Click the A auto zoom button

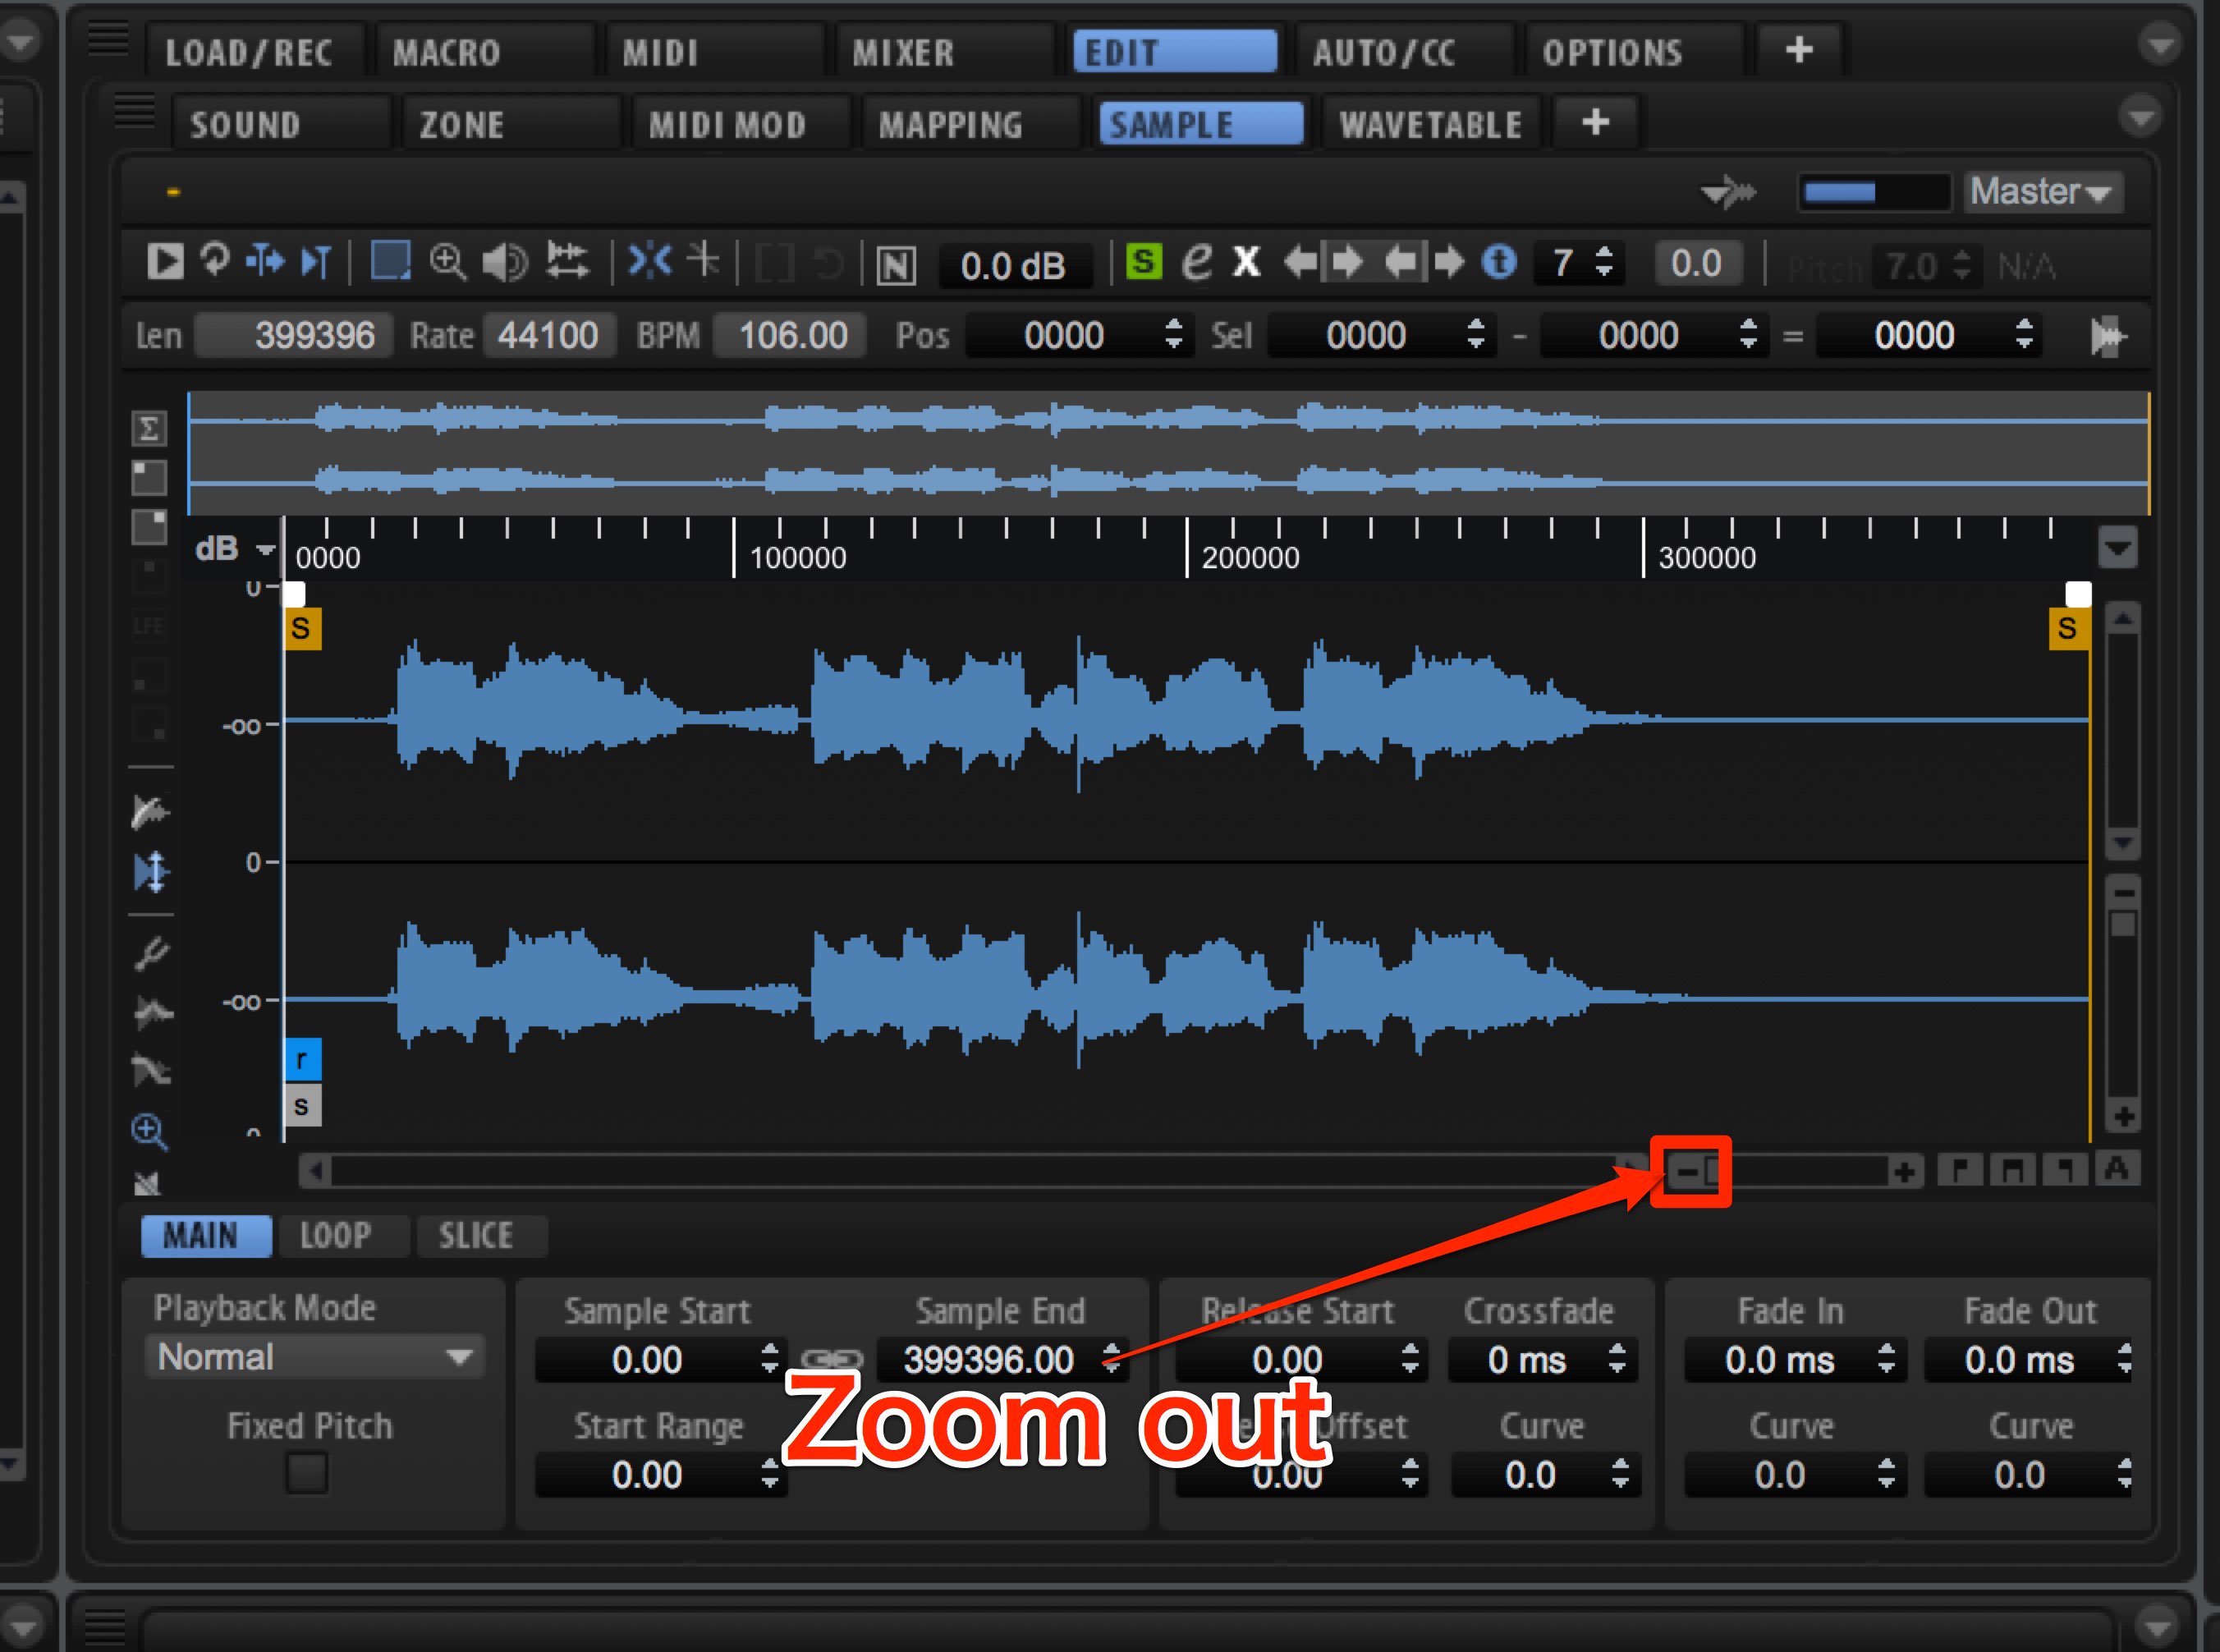pos(2117,1169)
